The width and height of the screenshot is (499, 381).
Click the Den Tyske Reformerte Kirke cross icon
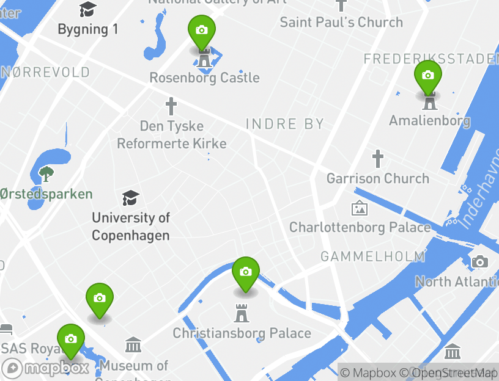171,106
